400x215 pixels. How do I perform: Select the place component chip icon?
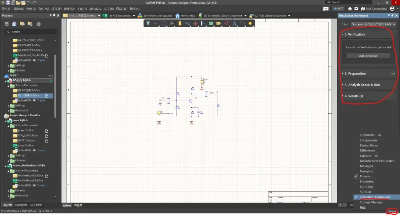[180, 24]
